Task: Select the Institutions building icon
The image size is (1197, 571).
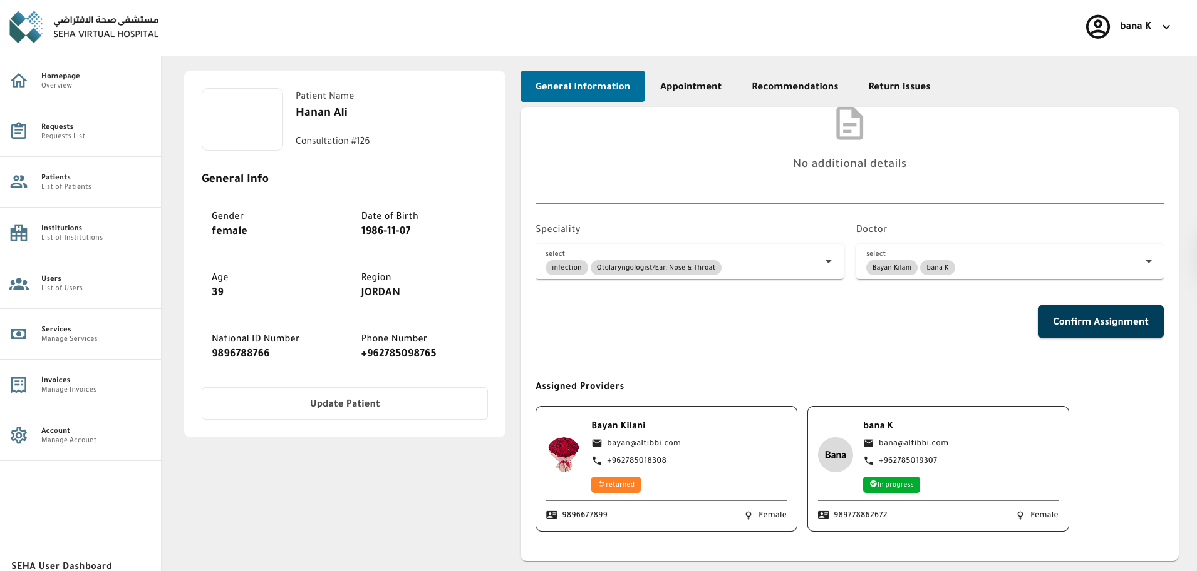Action: pyautogui.click(x=19, y=233)
